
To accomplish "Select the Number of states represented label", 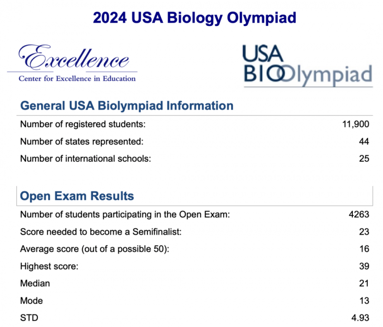I will 82,141.
